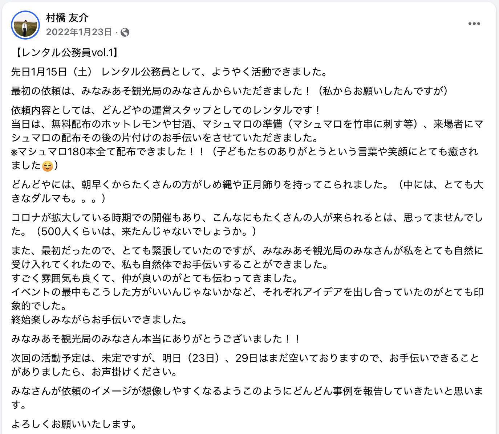Click the line starting また、最初だったので
Image resolution: width=499 pixels, height=434 pixels.
247,251
